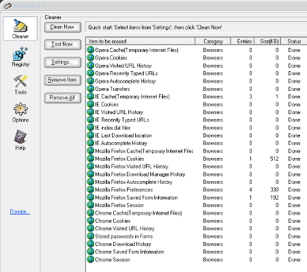Open the Registry section in sidebar
This screenshot has height=272, width=307.
point(20,57)
